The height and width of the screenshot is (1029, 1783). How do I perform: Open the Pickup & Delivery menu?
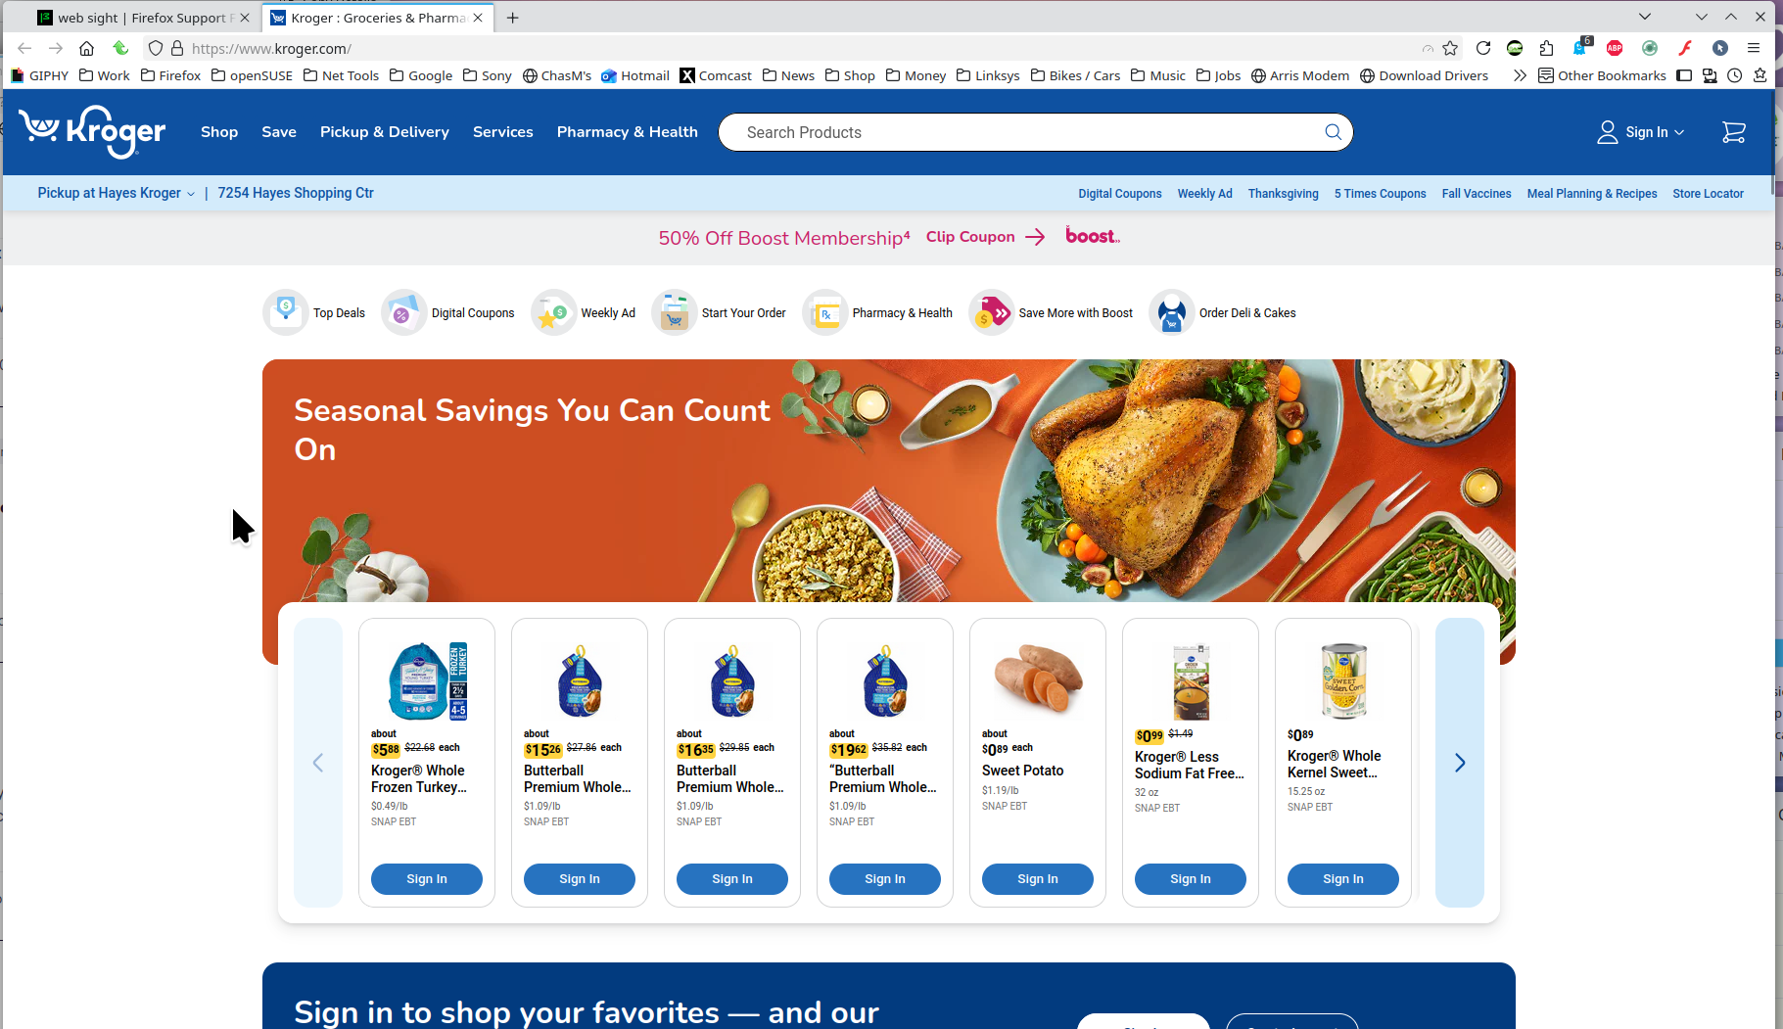(385, 132)
